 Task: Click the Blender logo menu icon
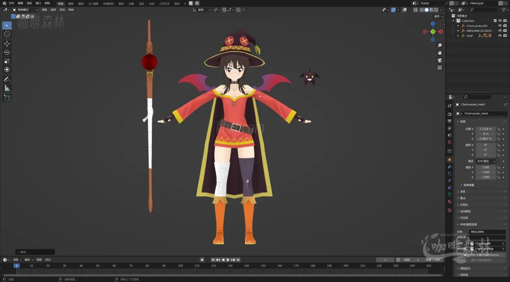[4, 3]
